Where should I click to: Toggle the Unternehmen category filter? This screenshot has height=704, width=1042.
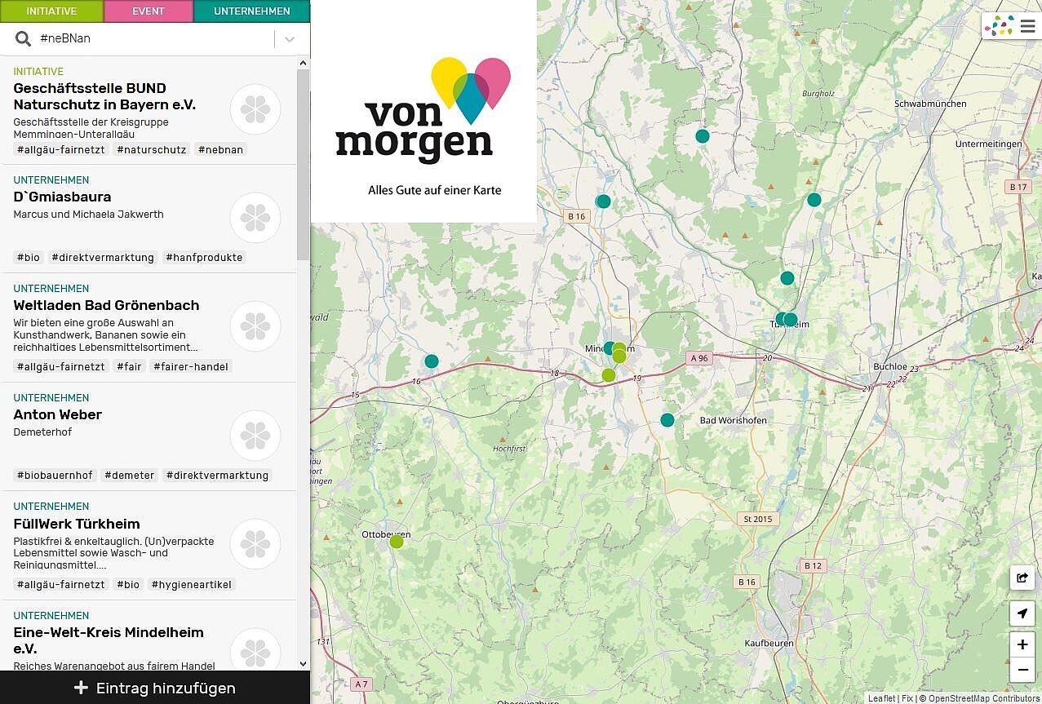(251, 11)
